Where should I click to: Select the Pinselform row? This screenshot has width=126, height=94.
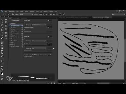[13, 23]
